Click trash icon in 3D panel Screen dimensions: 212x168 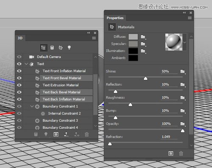click(86, 134)
